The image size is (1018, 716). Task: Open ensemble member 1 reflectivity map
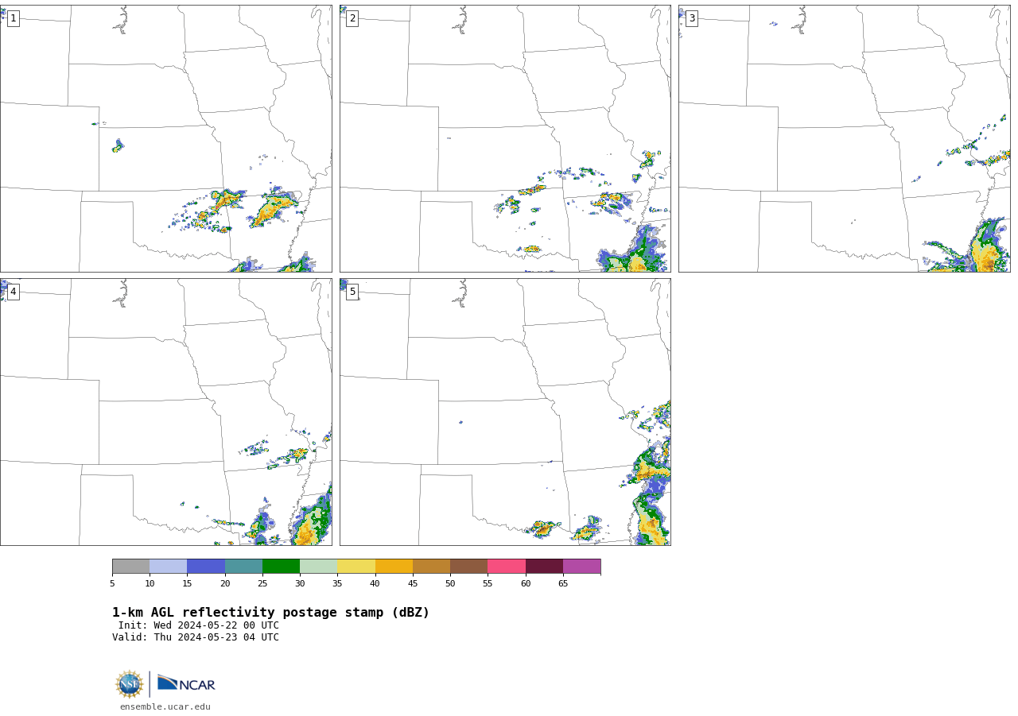165,138
